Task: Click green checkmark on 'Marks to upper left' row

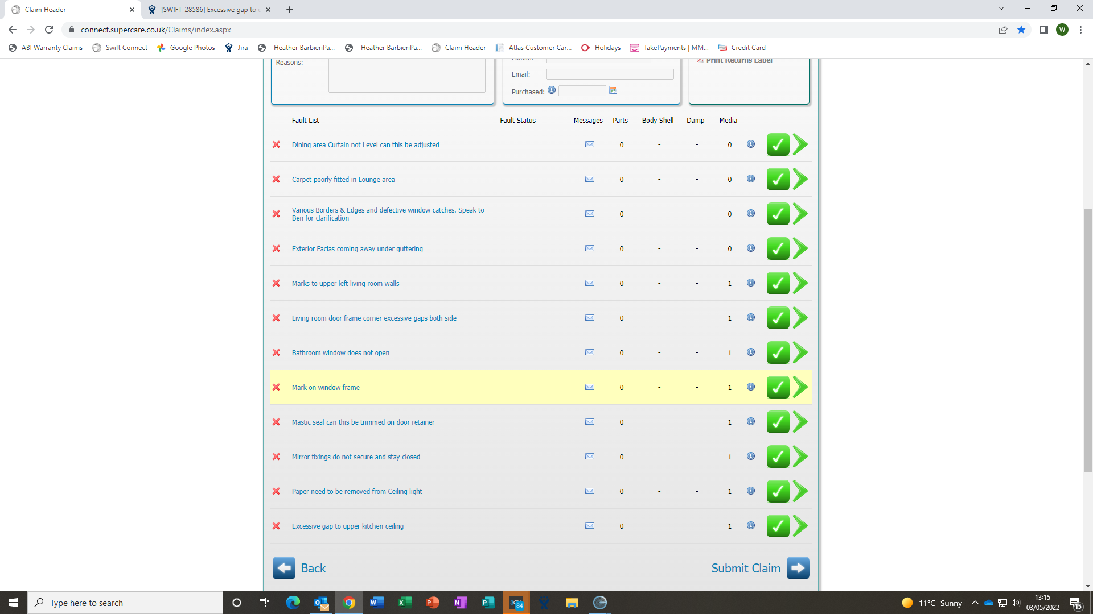Action: (778, 283)
